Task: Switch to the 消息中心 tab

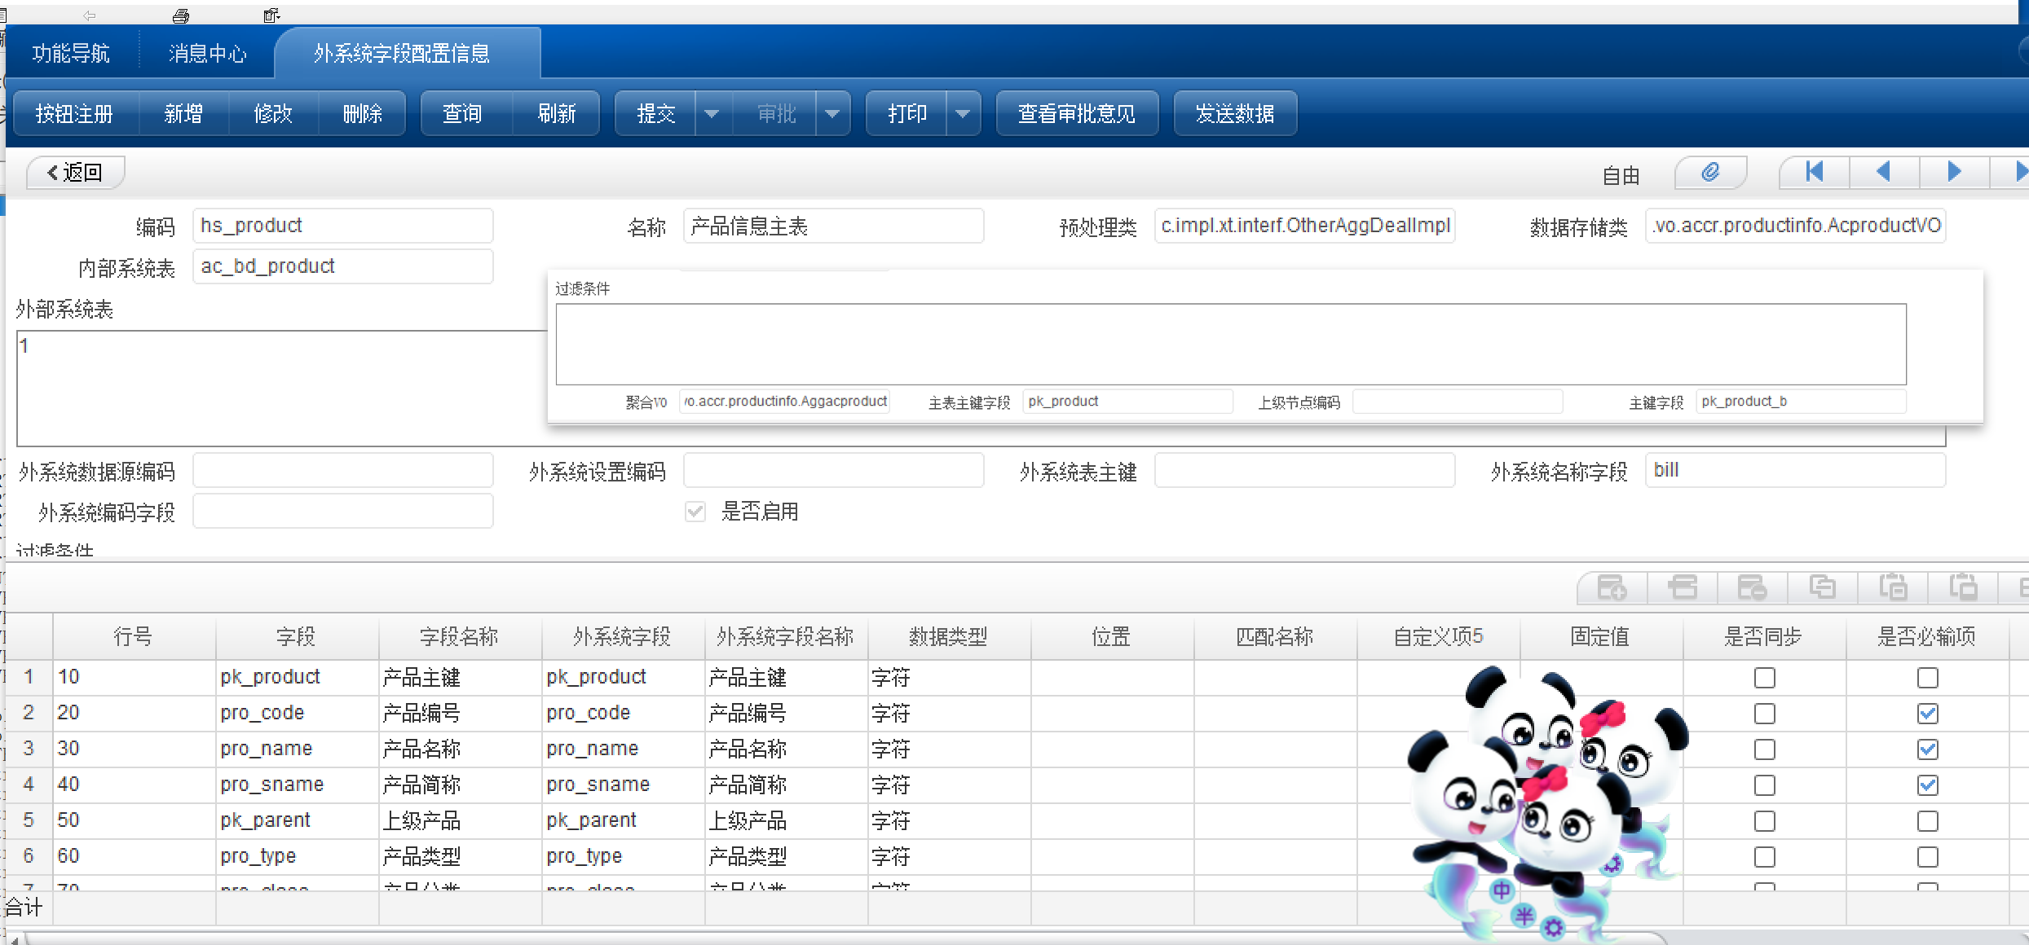Action: (x=207, y=54)
